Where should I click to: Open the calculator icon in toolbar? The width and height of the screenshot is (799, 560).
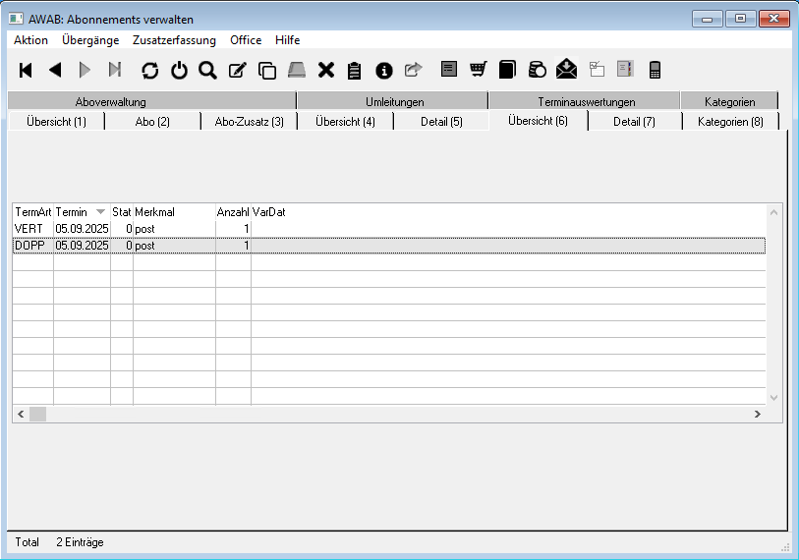tap(655, 69)
